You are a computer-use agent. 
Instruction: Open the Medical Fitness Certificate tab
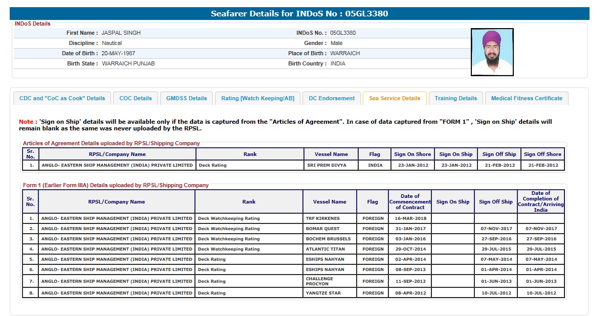(527, 98)
